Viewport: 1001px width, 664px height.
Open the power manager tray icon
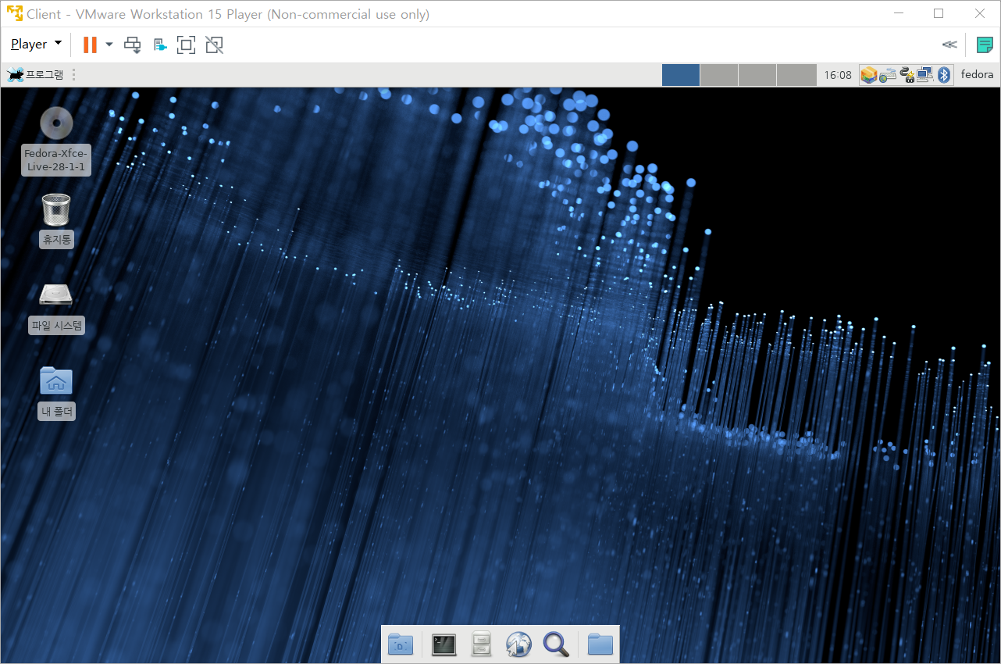[907, 75]
